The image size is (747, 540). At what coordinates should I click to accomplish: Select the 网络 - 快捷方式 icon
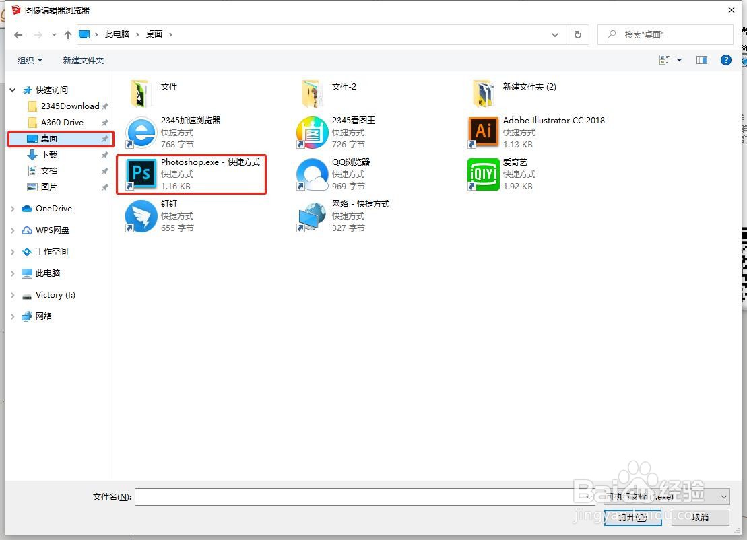tap(312, 215)
